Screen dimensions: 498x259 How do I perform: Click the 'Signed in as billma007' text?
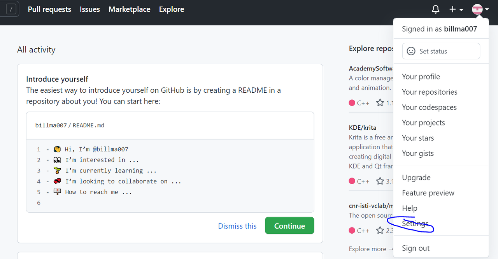point(439,29)
